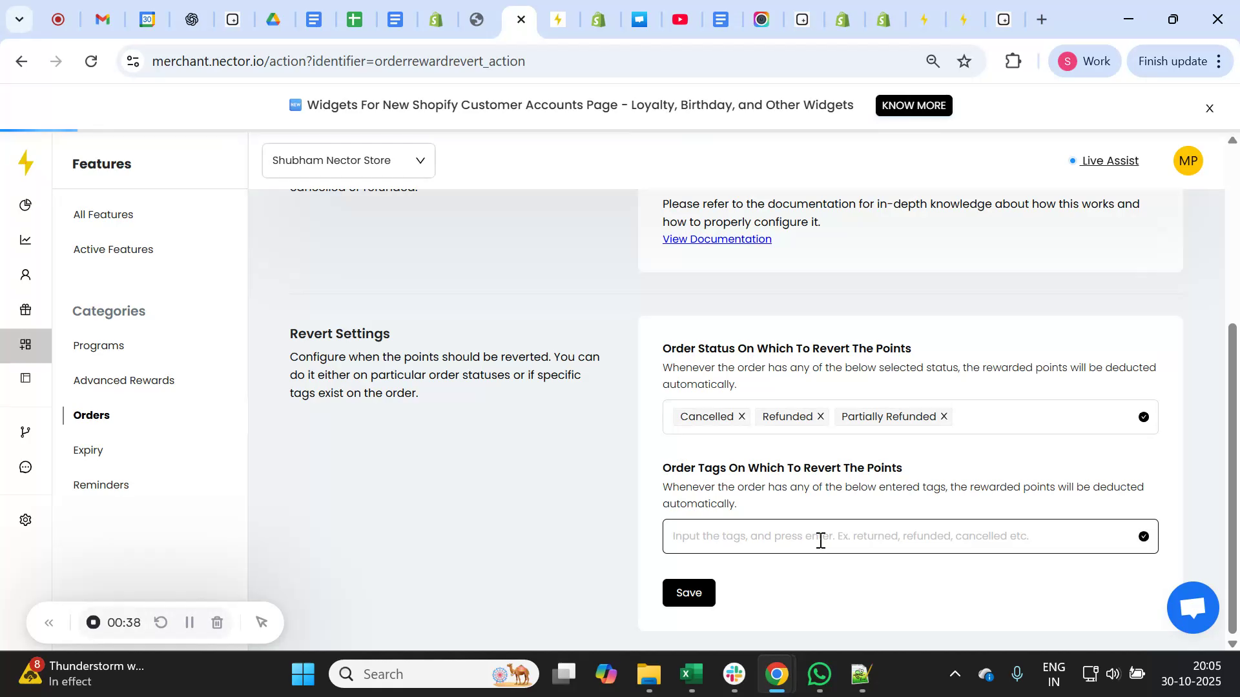Open the chat support icon in sidebar
The height and width of the screenshot is (697, 1240).
tap(26, 467)
